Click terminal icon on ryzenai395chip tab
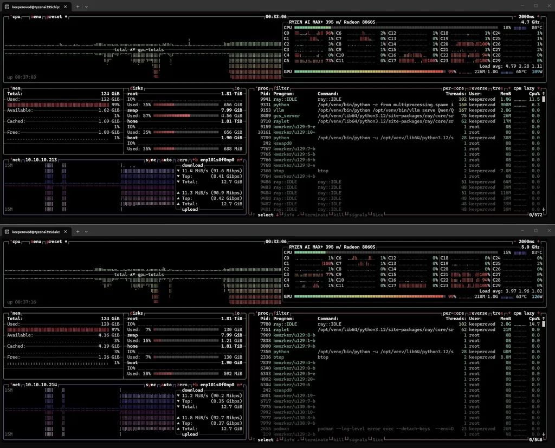The height and width of the screenshot is (448, 555). [x=7, y=7]
